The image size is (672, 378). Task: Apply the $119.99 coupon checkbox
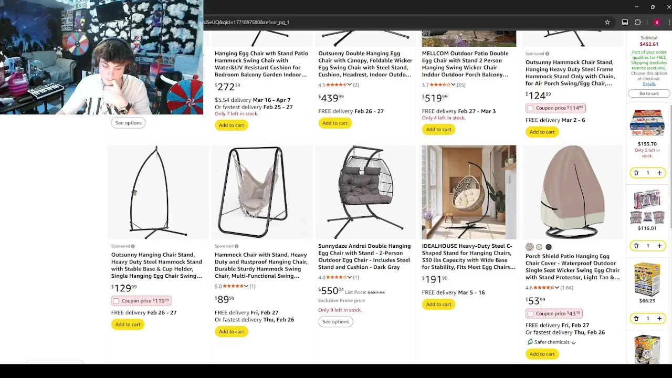pos(116,301)
